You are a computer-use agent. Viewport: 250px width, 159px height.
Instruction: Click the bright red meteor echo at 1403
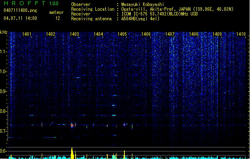72,125
